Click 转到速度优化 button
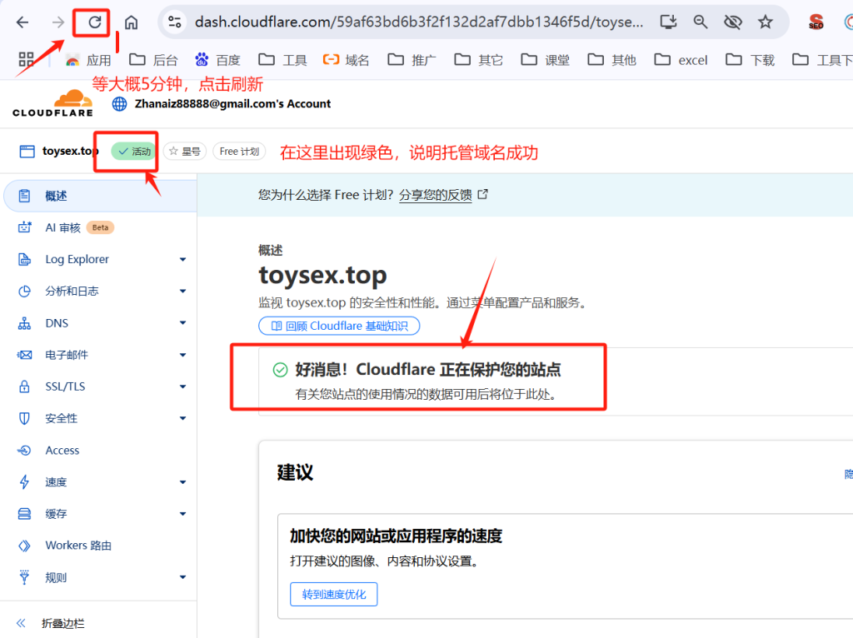The width and height of the screenshot is (853, 638). 333,595
